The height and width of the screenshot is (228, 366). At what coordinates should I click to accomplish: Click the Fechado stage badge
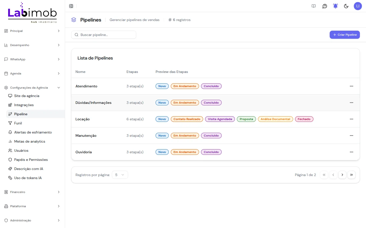click(x=304, y=119)
